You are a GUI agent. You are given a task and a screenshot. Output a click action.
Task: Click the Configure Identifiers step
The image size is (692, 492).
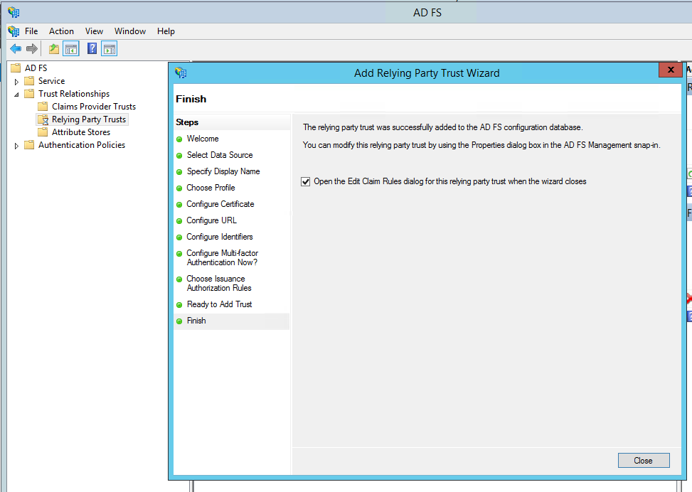point(219,237)
